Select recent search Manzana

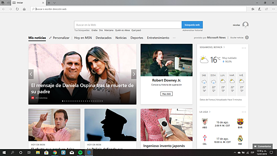pos(109,30)
